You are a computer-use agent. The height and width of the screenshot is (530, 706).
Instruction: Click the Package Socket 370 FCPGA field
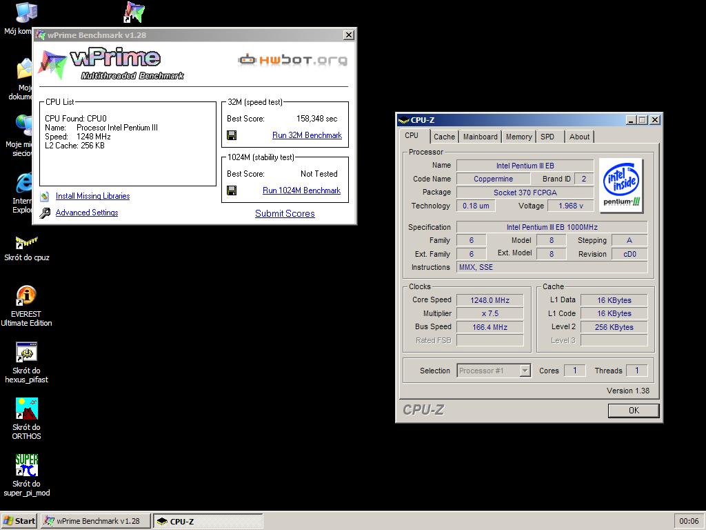coord(525,193)
